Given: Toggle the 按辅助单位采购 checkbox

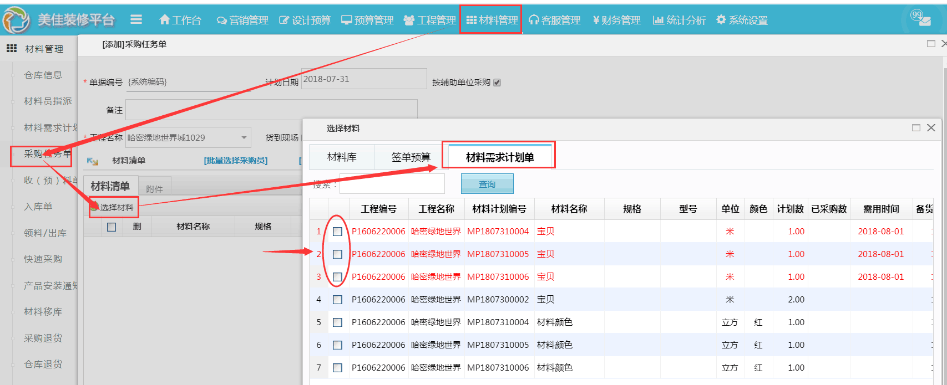Looking at the screenshot, I should pos(497,83).
